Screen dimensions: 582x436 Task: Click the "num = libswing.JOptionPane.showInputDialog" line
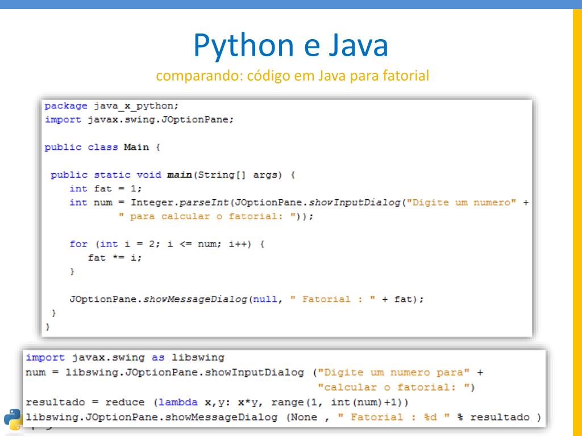click(254, 372)
